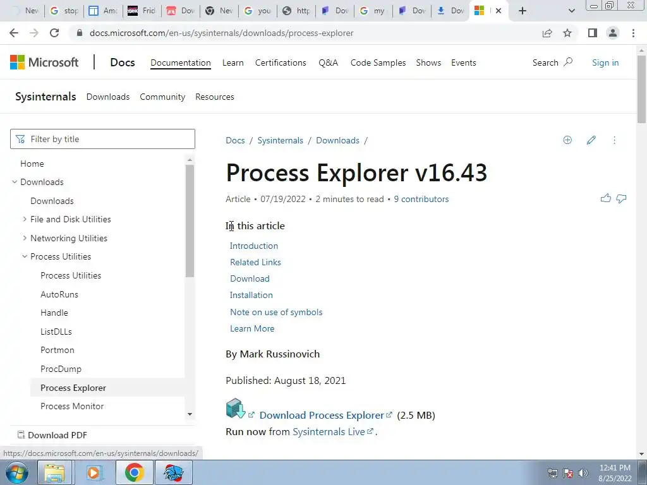Screen dimensions: 647x485
Task: Select Handle in the sidebar tree
Action: 54,313
